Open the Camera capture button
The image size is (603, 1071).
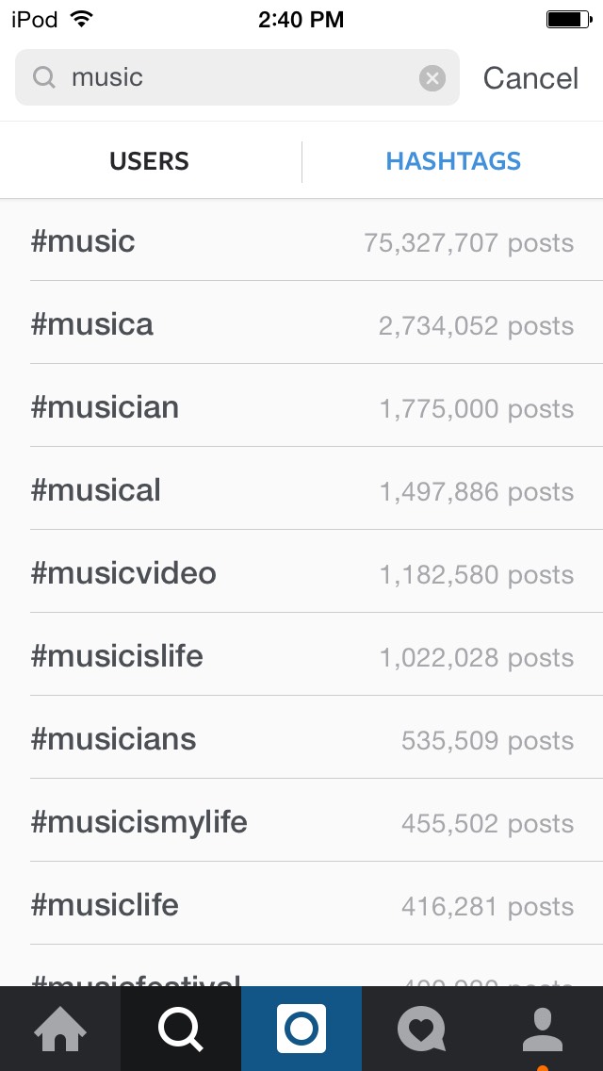301,1028
